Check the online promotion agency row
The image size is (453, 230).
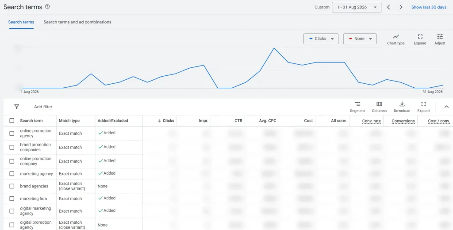tap(12, 133)
